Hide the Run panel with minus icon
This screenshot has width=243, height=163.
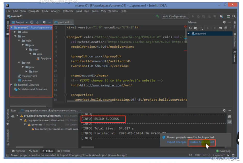point(230,110)
